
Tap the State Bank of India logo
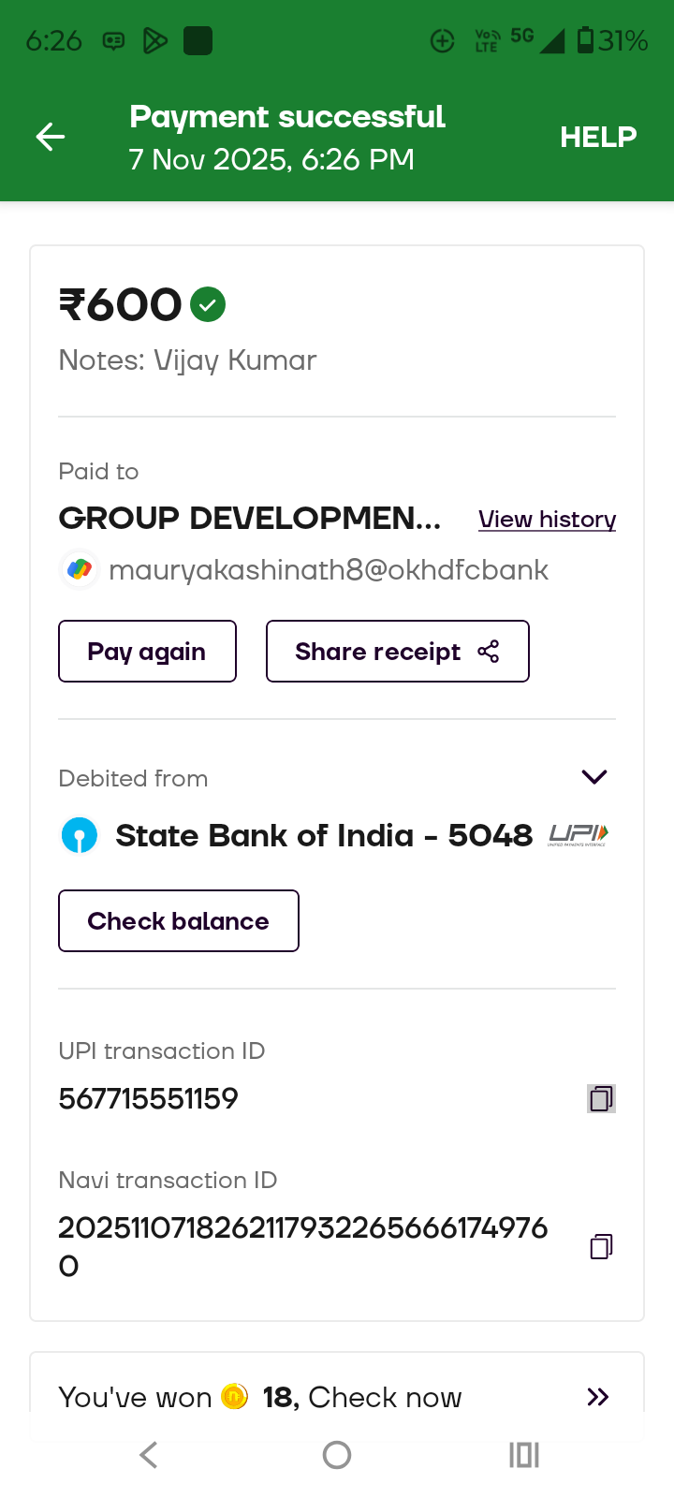click(80, 835)
